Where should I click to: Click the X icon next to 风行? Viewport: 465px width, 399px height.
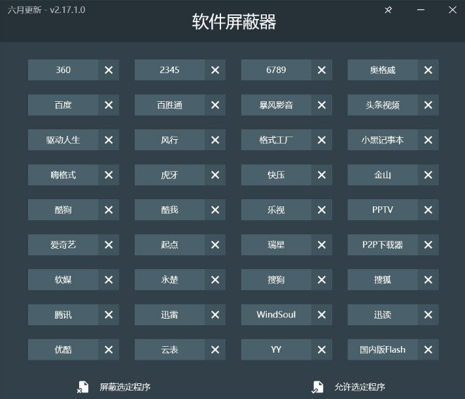pyautogui.click(x=215, y=140)
